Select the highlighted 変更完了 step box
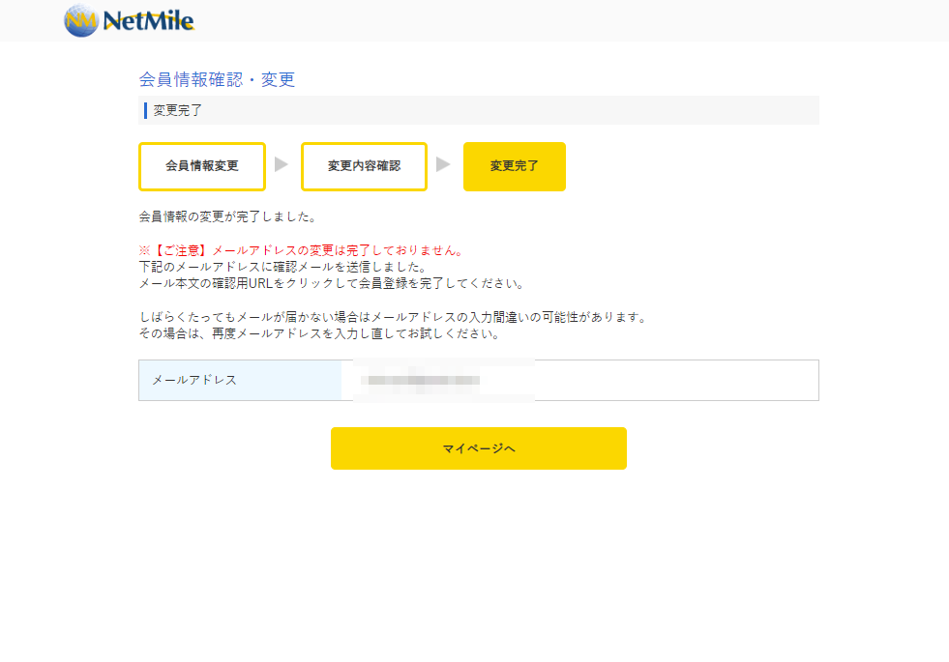 [515, 166]
